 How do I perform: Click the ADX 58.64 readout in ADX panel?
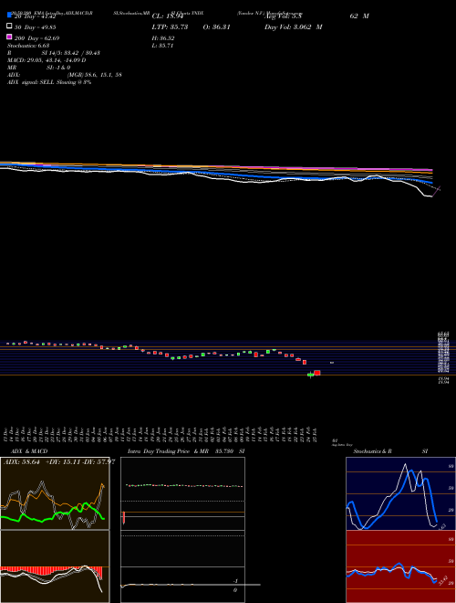(x=22, y=462)
